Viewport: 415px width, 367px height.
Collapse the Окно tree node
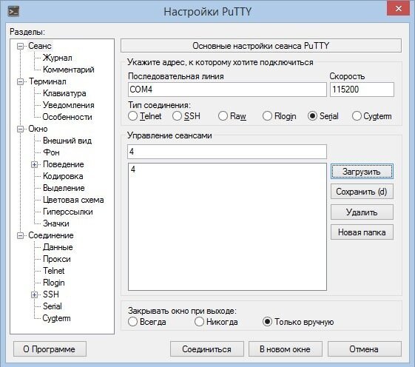coord(21,129)
